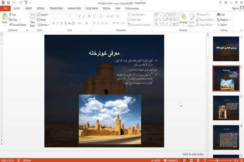Open the Text Direction dropdown
The height and width of the screenshot is (162, 244).
[x=137, y=15]
